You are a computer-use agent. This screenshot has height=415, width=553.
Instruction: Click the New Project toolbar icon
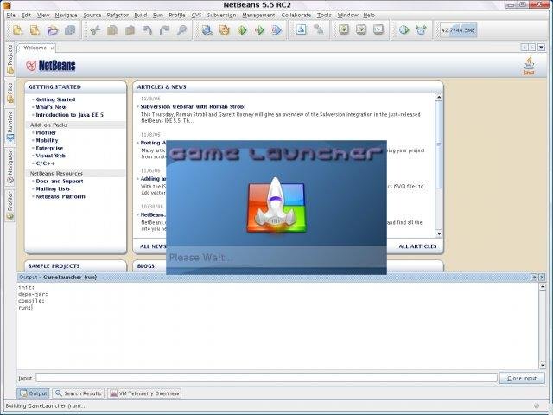tap(35, 30)
